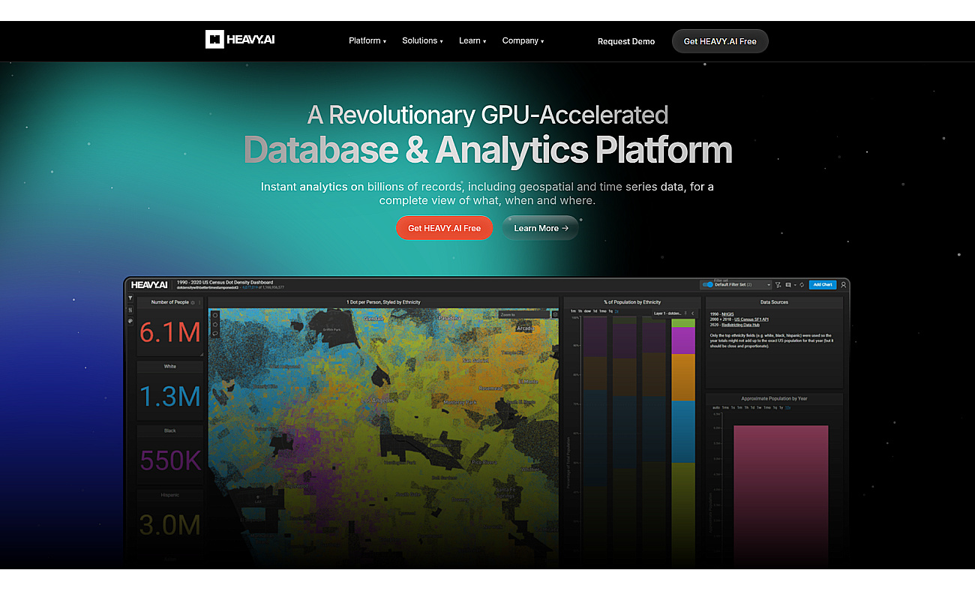
Task: Click the Zoom to input on the map
Action: 523,314
